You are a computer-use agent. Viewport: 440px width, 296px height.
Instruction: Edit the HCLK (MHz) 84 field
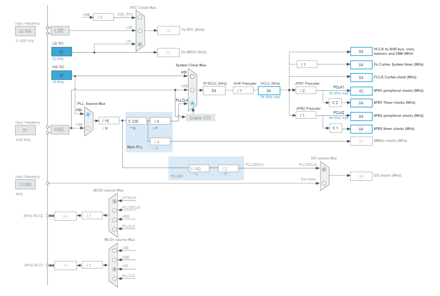[269, 91]
